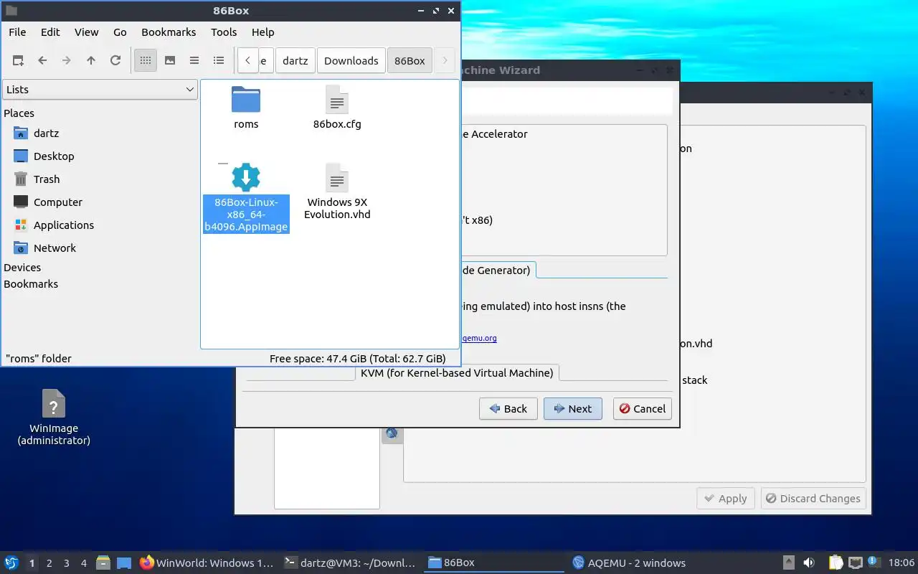Switch to thumbnail view
Screen dimensions: 918x574
click(170, 61)
